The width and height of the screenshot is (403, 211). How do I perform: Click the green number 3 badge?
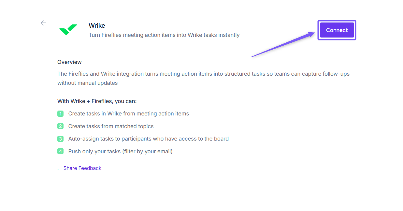point(60,139)
